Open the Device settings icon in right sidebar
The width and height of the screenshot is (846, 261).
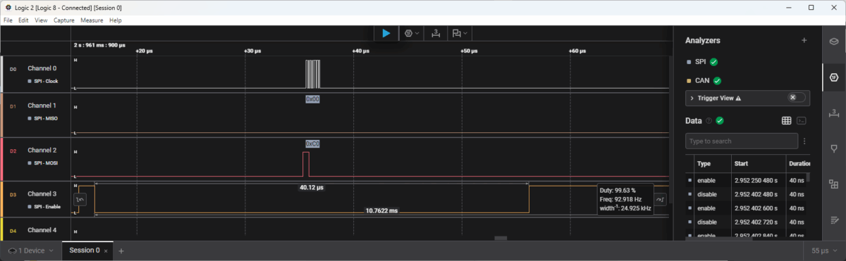pyautogui.click(x=834, y=41)
